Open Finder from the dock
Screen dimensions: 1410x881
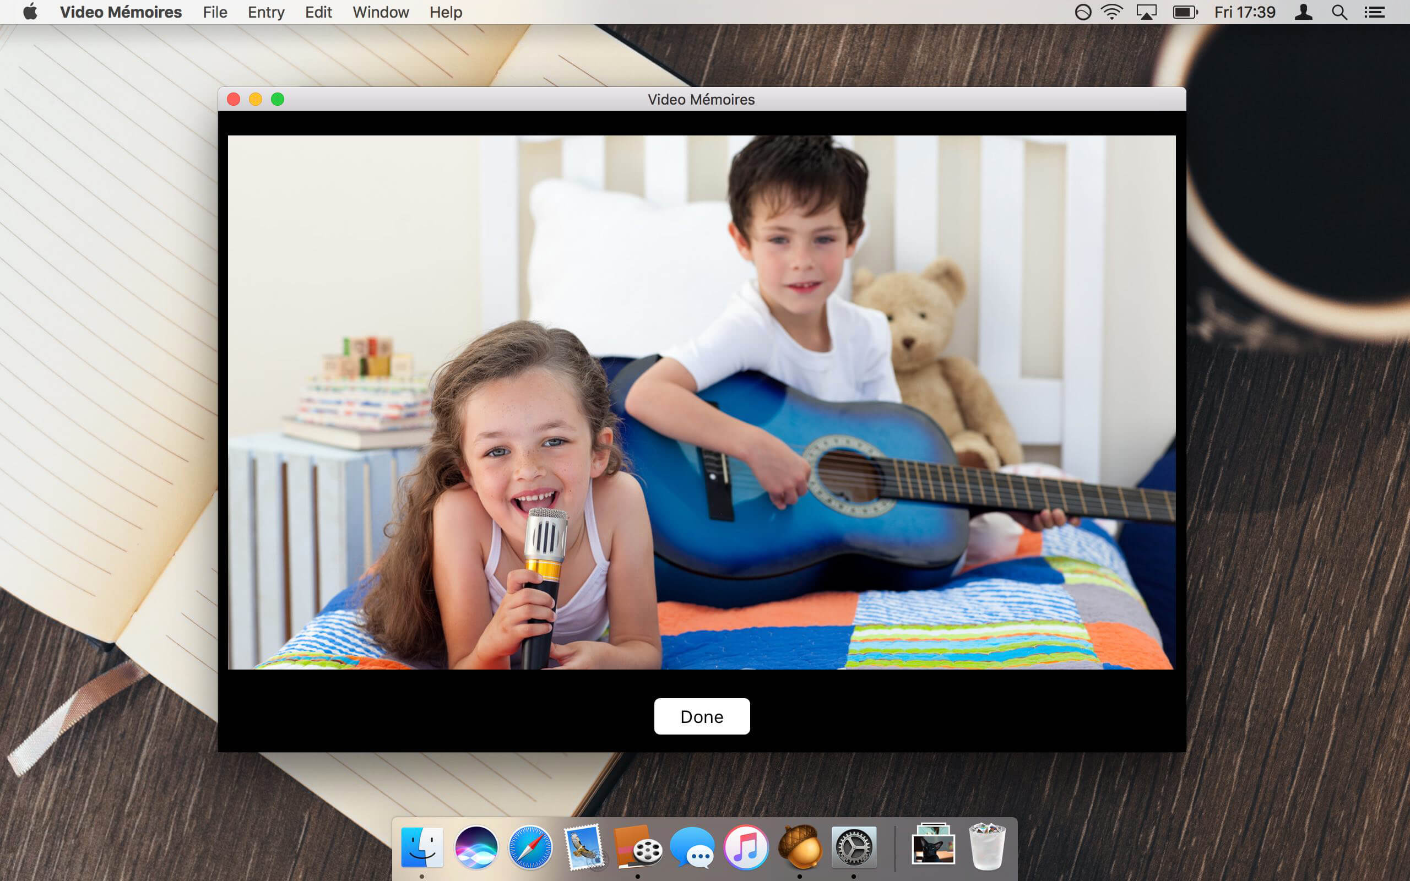click(422, 847)
